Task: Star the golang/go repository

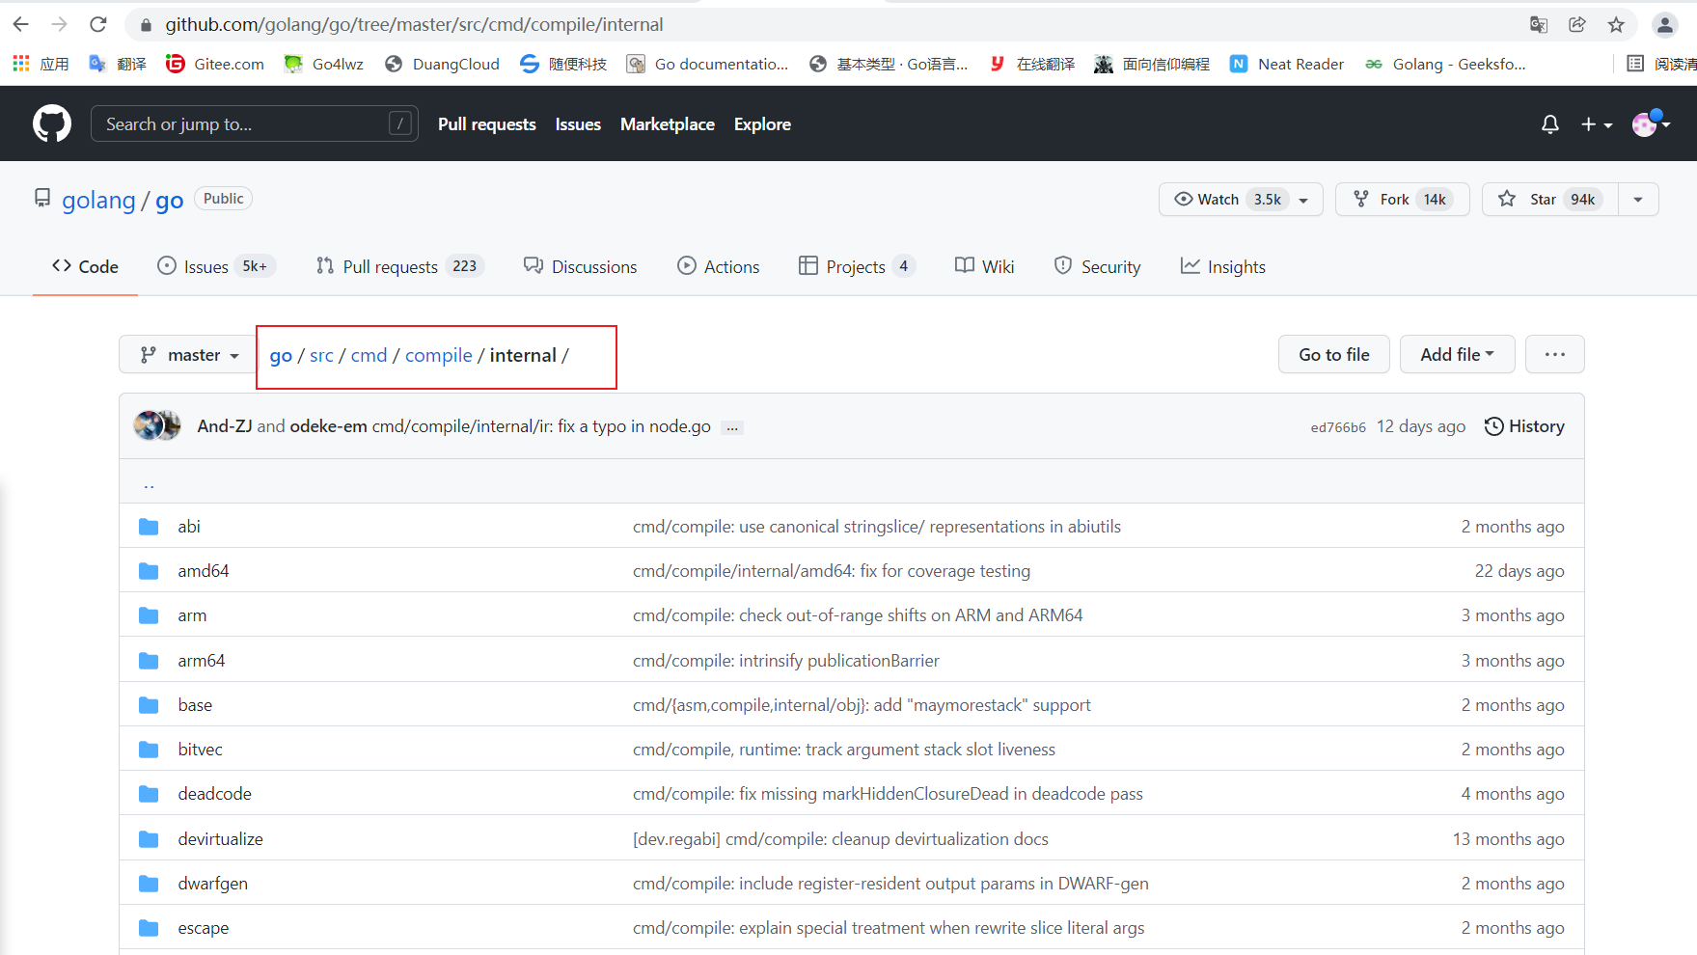Action: pyautogui.click(x=1543, y=200)
